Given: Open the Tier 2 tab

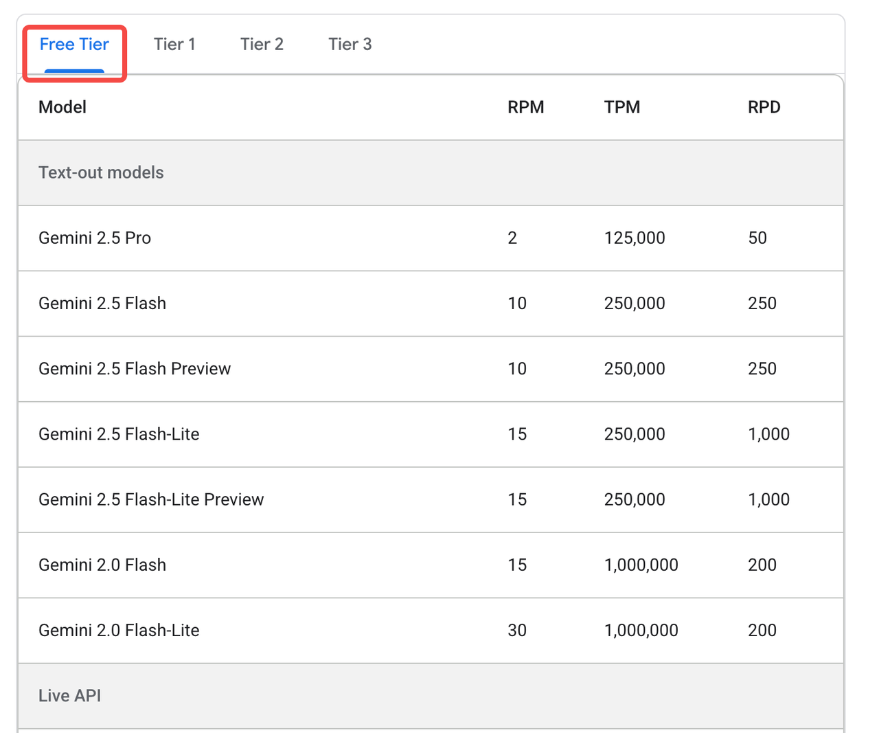Looking at the screenshot, I should (x=262, y=45).
